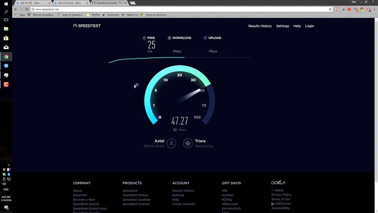Open Bookmarks folder in bookmarks bar
Screen dimensions: 378x213
111,15
